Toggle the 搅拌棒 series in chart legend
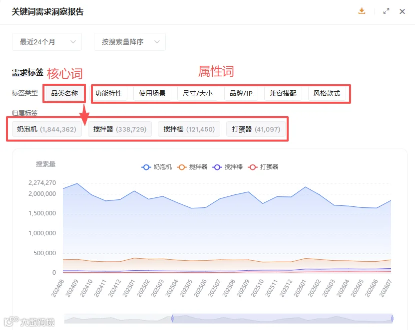 click(x=228, y=167)
